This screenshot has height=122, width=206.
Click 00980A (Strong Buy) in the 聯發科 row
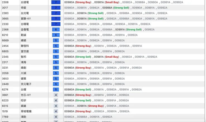coord(78,46)
